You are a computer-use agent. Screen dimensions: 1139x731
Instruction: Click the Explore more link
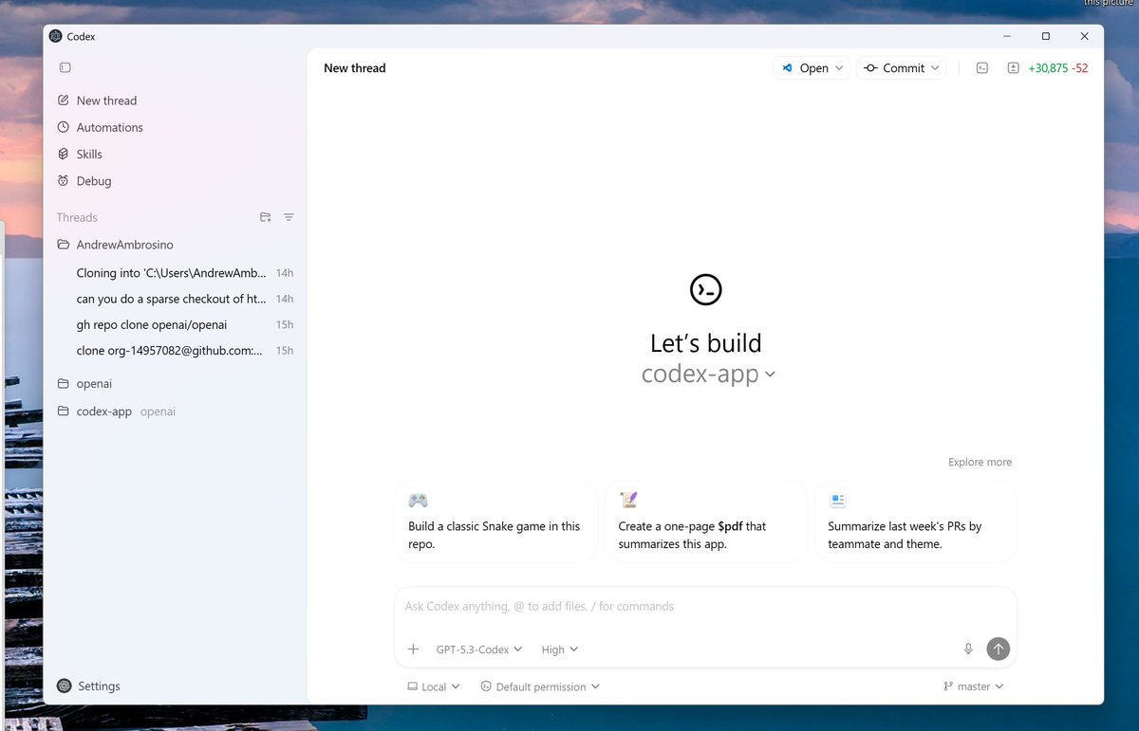coord(980,463)
